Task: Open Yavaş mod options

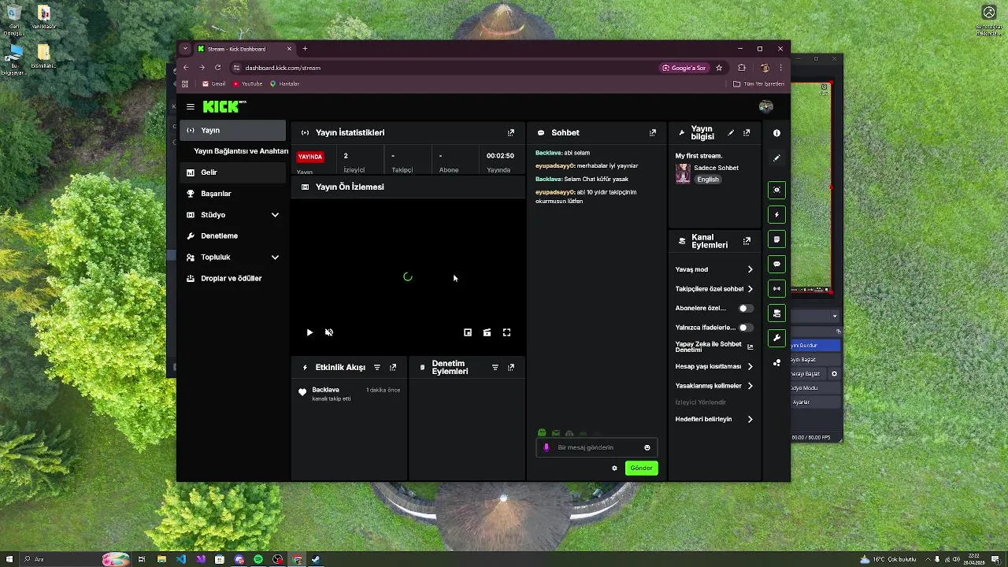Action: click(x=713, y=269)
